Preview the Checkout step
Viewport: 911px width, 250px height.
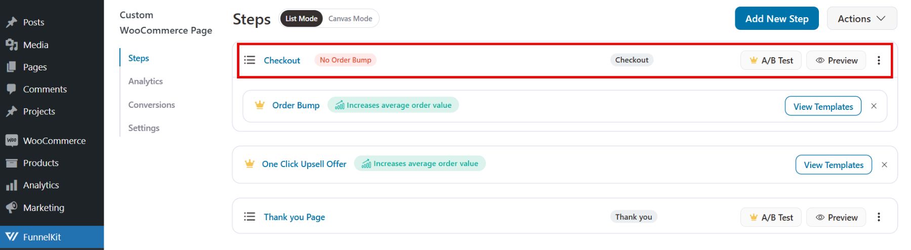coord(836,60)
